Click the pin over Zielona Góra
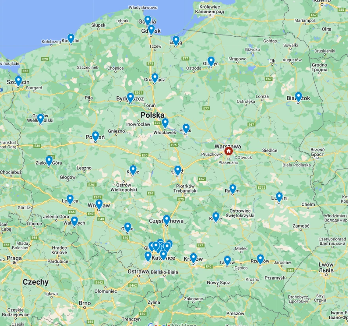Screen dimensions: 348x326 point(49,160)
